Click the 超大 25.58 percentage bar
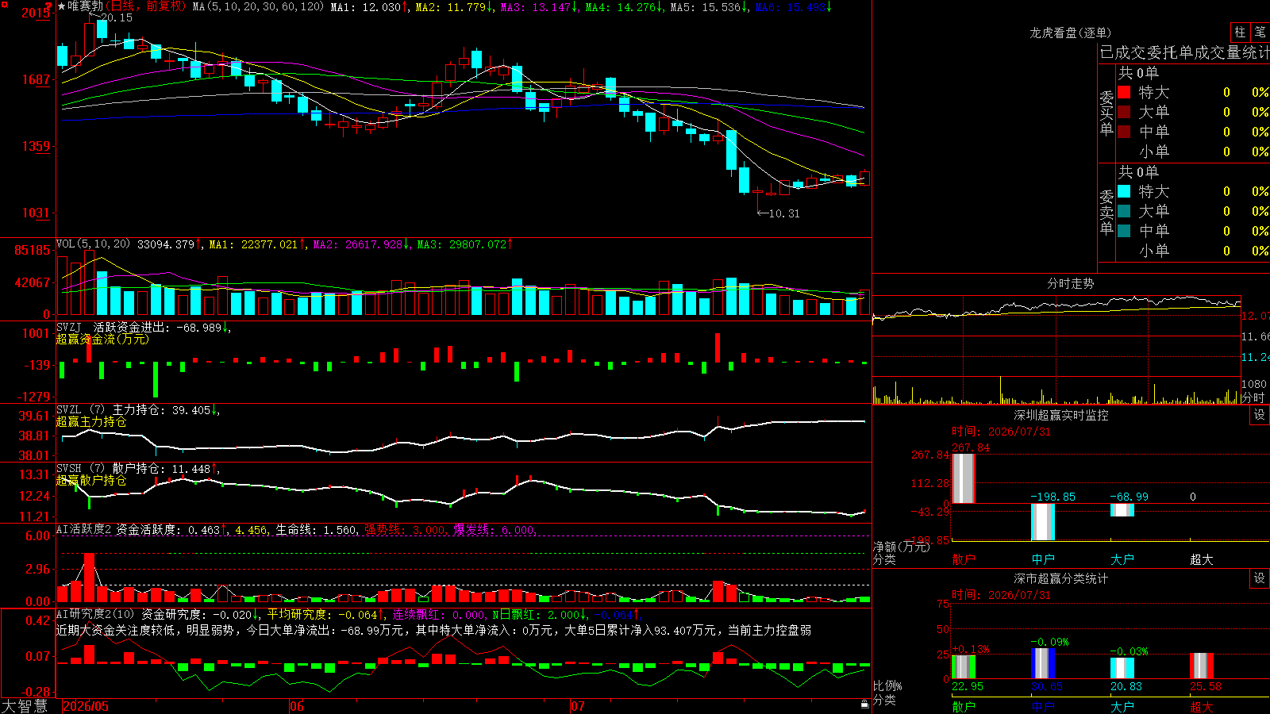The width and height of the screenshot is (1270, 714). coord(1202,666)
